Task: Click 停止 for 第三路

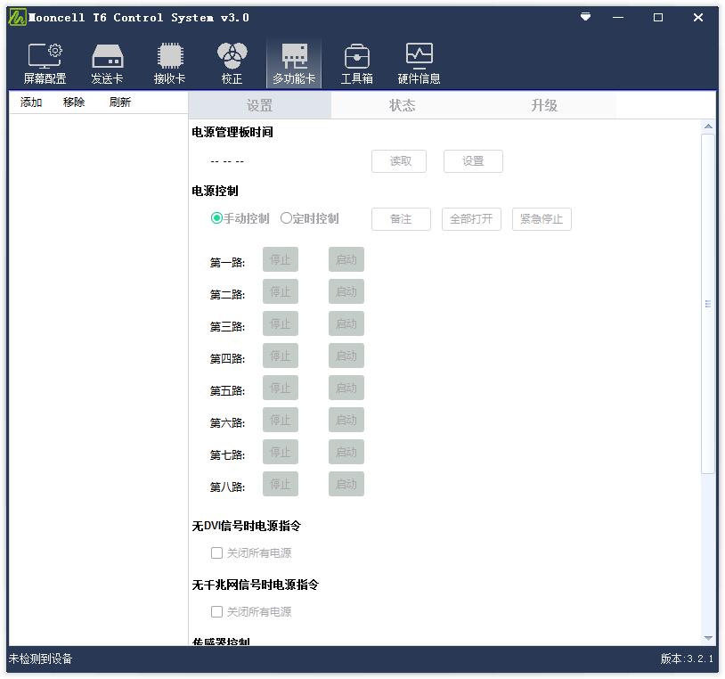Action: 281,323
